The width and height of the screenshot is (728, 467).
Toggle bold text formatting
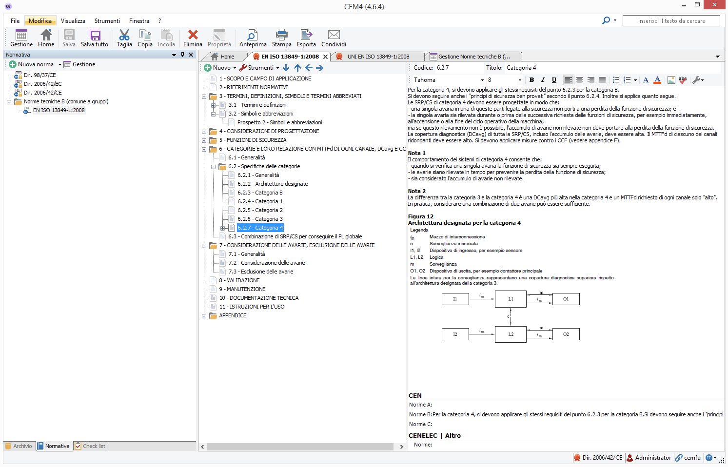pyautogui.click(x=531, y=80)
